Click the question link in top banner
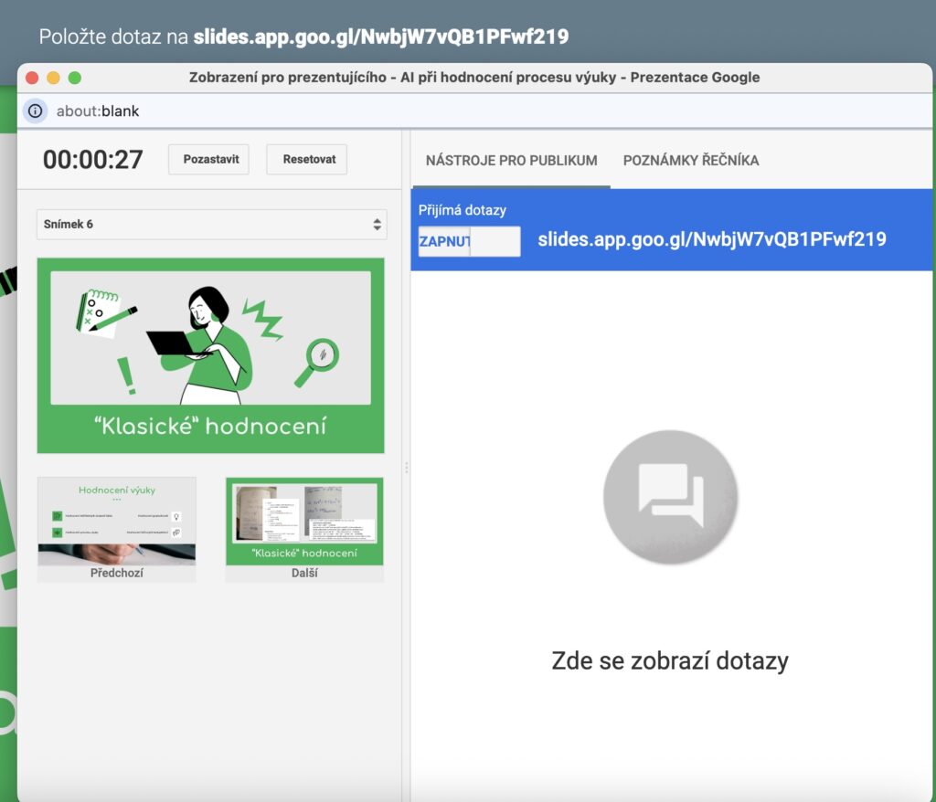Viewport: 936px width, 802px height. coord(381,37)
